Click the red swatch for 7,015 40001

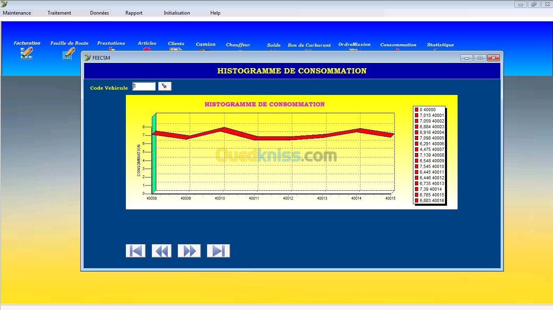click(x=417, y=115)
